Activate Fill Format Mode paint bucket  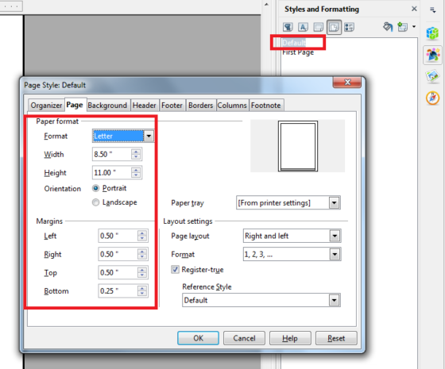pos(388,27)
